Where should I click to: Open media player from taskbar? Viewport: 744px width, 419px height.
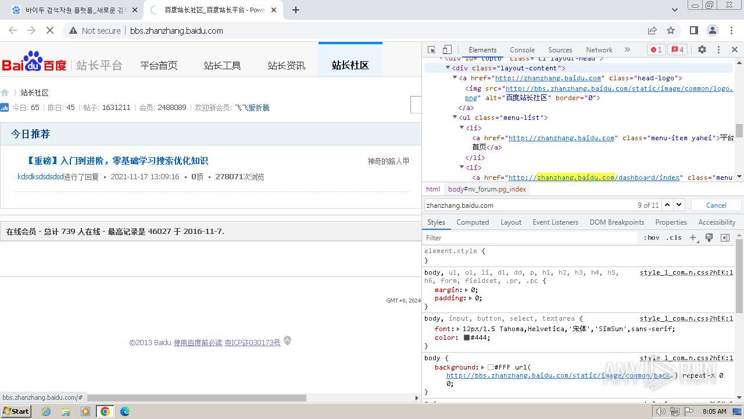[x=85, y=411]
